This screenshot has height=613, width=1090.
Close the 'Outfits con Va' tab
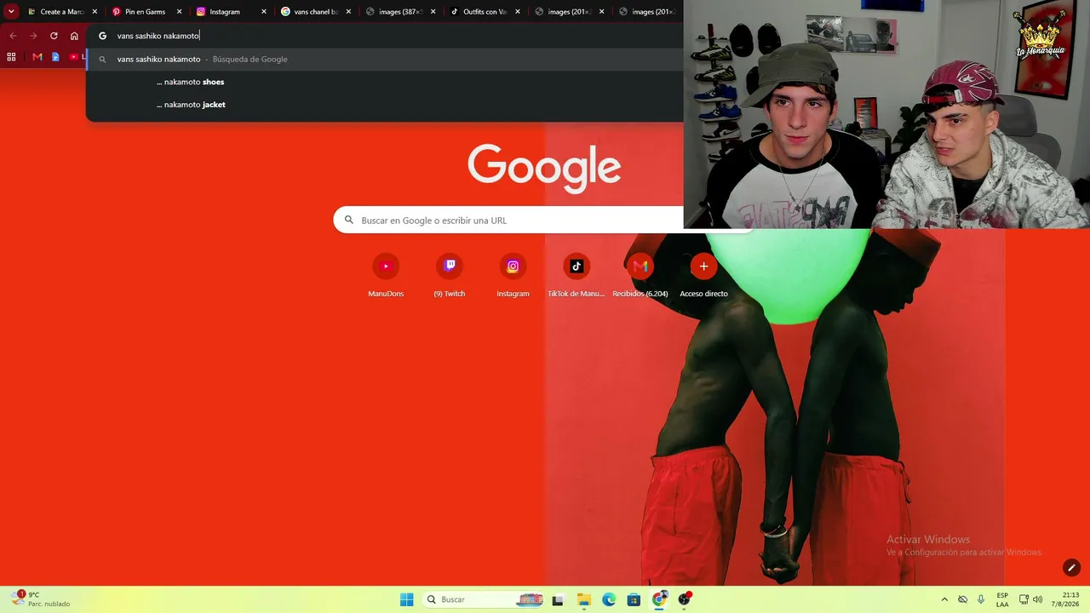coord(517,12)
